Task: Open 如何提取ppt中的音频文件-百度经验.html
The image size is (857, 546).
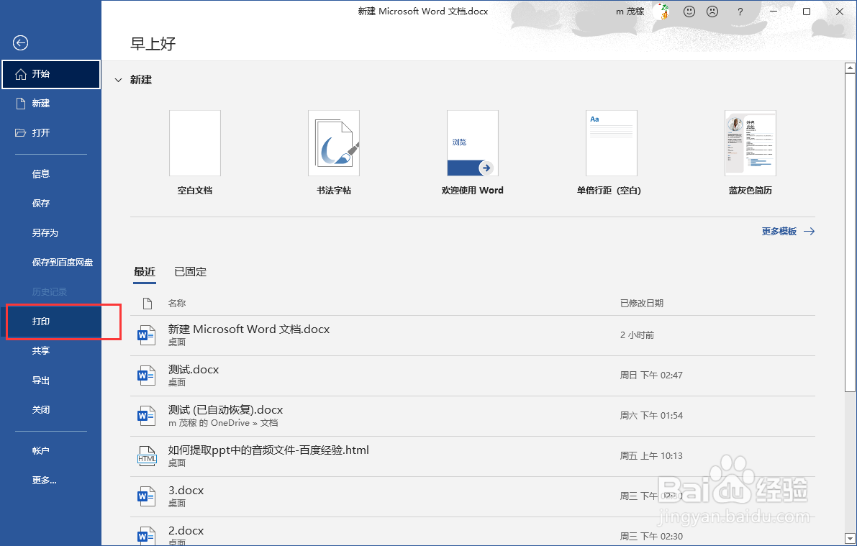Action: 473,456
